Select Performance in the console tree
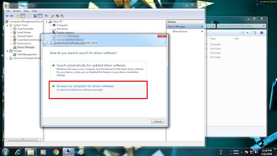This screenshot has width=277, height=156. [24, 43]
